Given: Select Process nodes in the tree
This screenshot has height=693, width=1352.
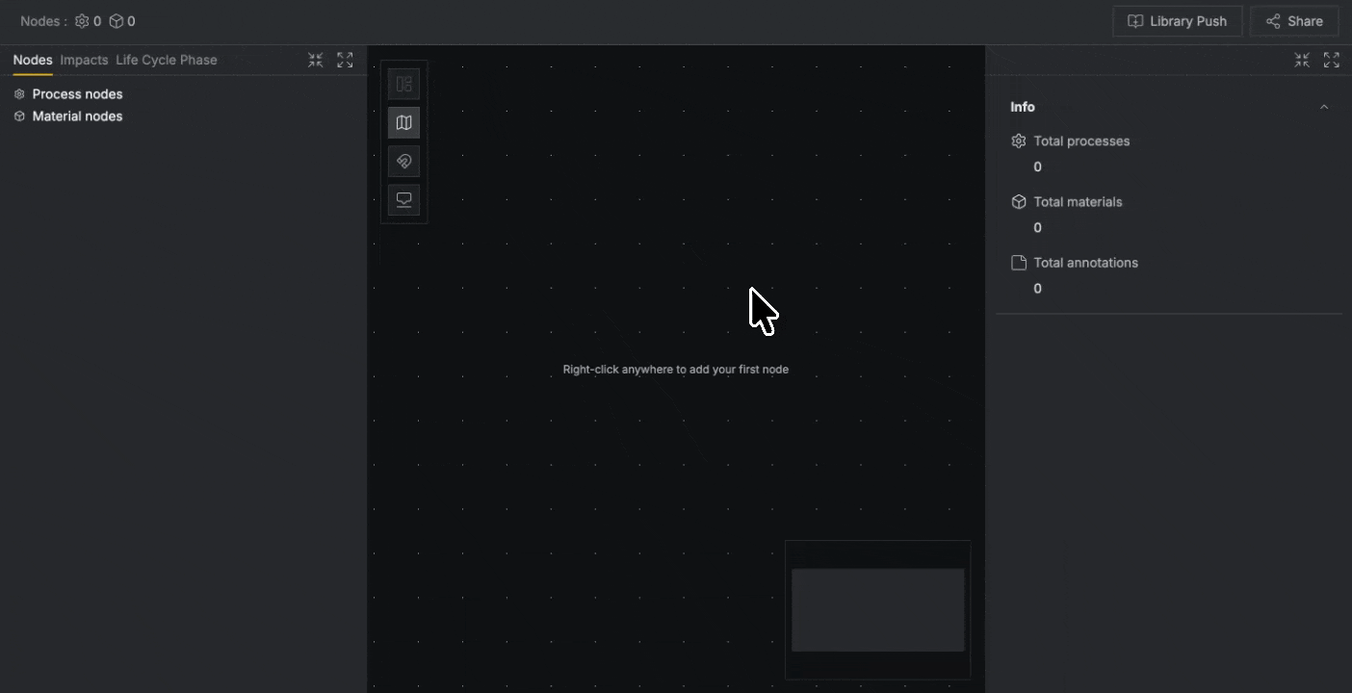Looking at the screenshot, I should click(x=77, y=94).
